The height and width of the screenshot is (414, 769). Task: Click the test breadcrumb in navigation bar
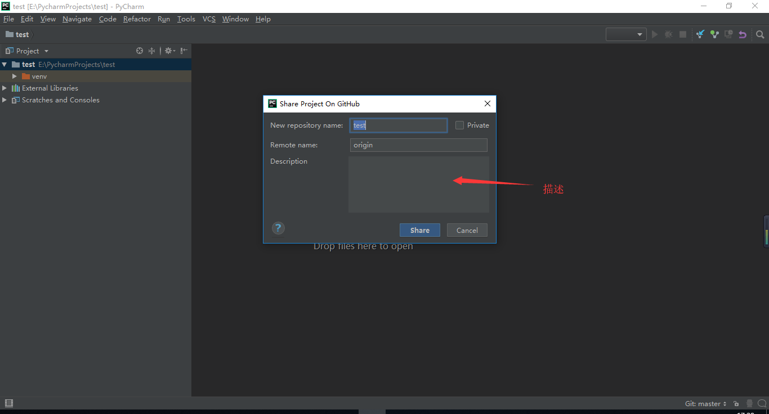coord(17,34)
